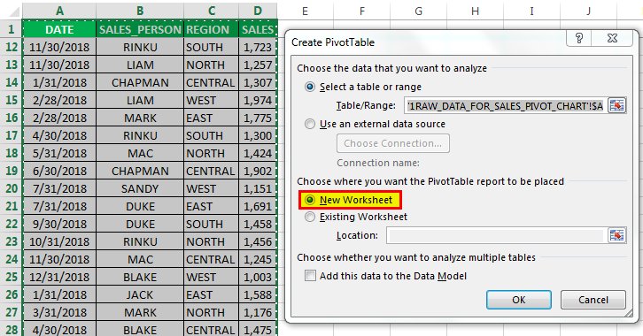The image size is (643, 336).
Task: Click the date cell 10/31/2018
Action: click(x=59, y=241)
